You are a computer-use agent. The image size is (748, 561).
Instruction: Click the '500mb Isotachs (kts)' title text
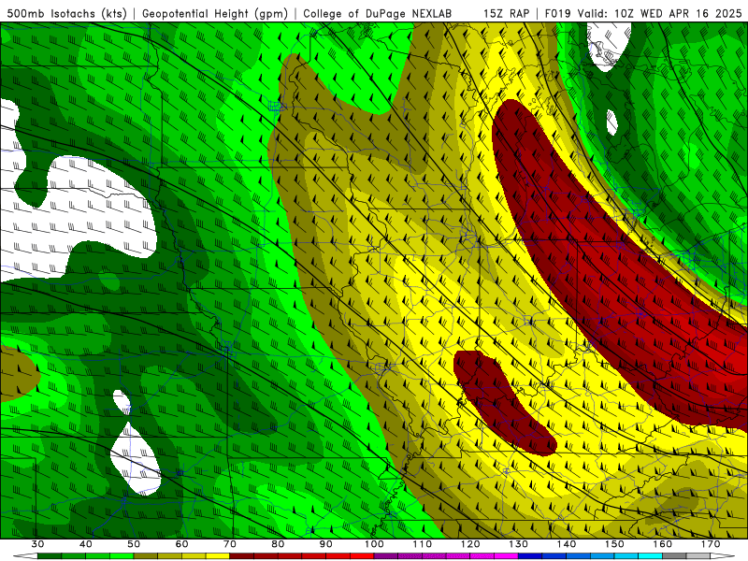pyautogui.click(x=67, y=13)
